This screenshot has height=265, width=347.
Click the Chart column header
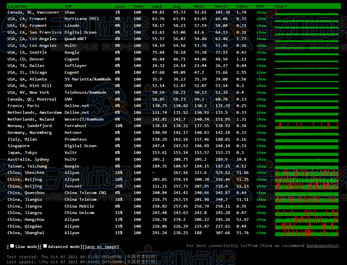click(x=281, y=6)
